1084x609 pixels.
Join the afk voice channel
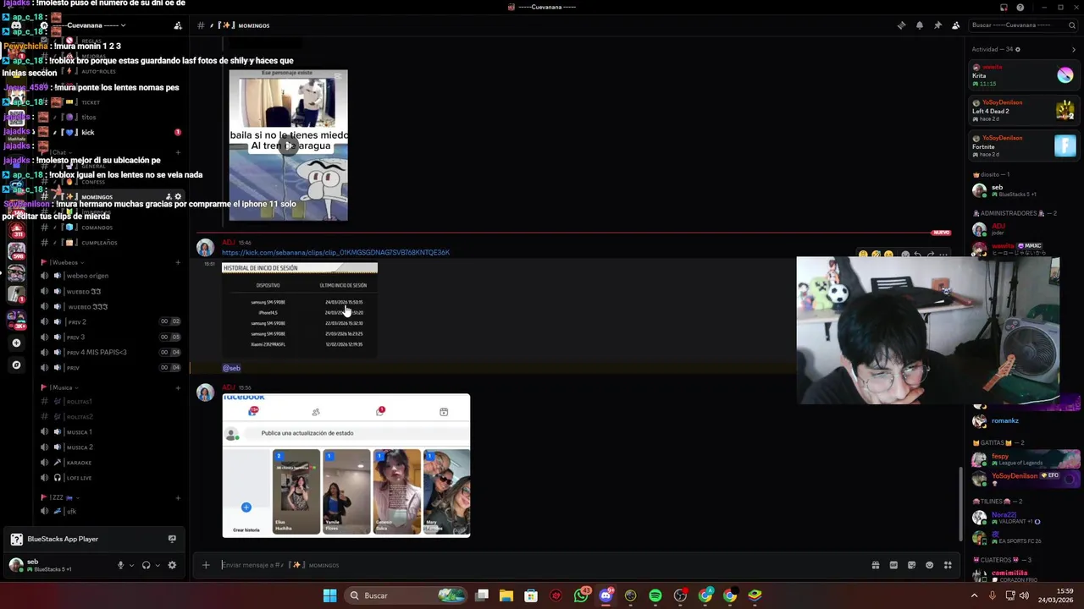pyautogui.click(x=110, y=511)
